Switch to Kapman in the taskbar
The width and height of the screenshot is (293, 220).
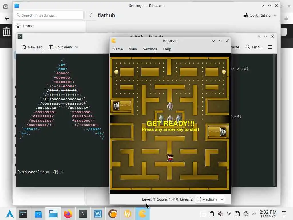click(x=142, y=214)
